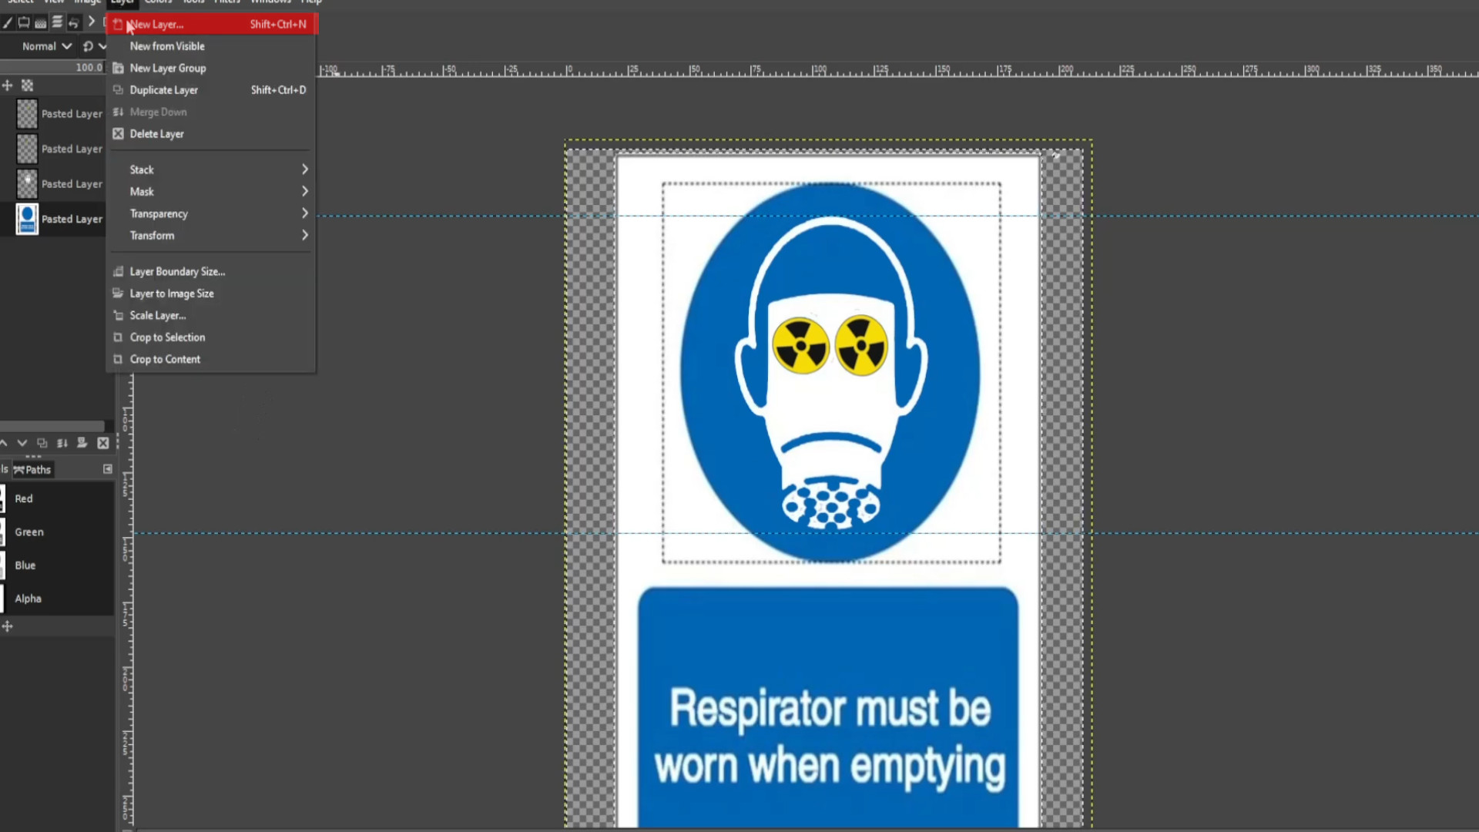Select the Green channel
The image size is (1479, 832).
tap(57, 532)
